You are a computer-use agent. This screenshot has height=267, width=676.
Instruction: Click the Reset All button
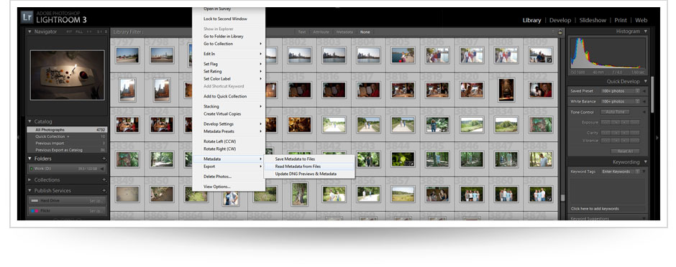tap(625, 151)
